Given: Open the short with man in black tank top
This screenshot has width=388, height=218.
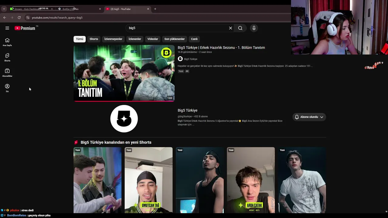Looking at the screenshot, I should (x=200, y=180).
